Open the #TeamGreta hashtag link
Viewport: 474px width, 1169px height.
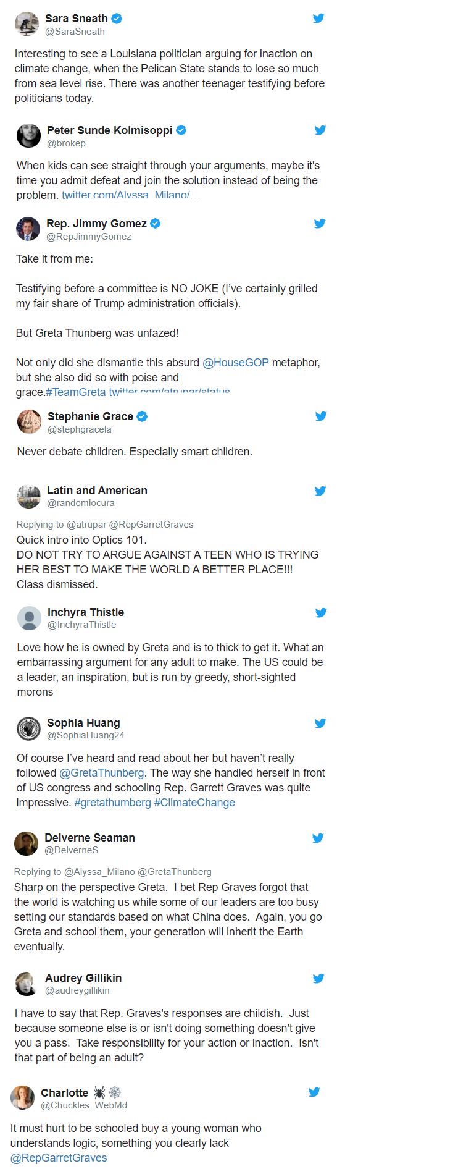click(76, 392)
